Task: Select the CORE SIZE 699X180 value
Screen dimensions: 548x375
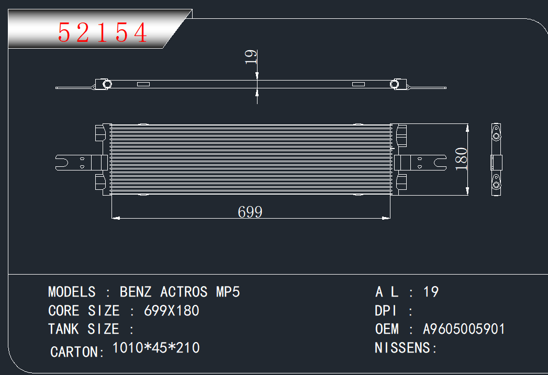Action: (171, 311)
